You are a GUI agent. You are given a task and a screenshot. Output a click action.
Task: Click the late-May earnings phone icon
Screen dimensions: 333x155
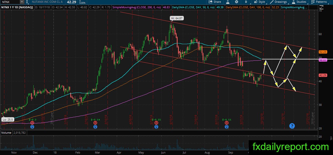point(156,123)
